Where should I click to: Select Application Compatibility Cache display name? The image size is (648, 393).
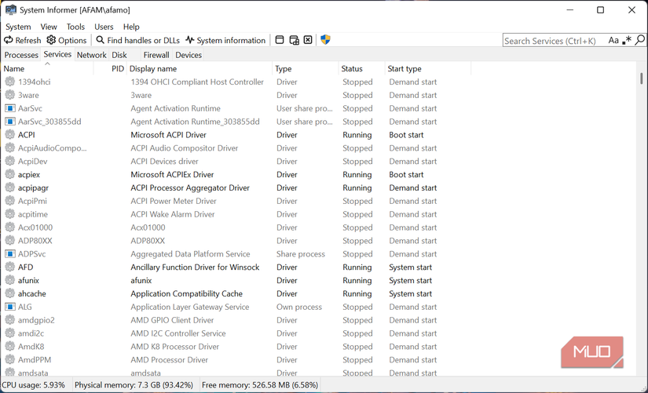tap(187, 293)
